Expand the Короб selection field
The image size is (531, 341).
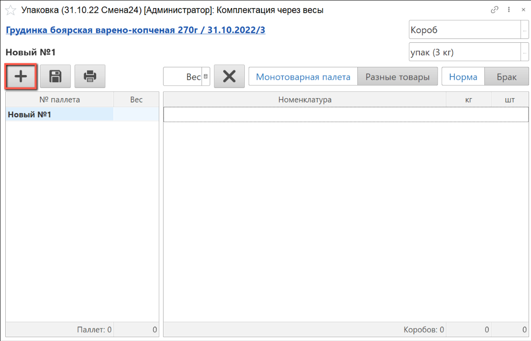(525, 30)
